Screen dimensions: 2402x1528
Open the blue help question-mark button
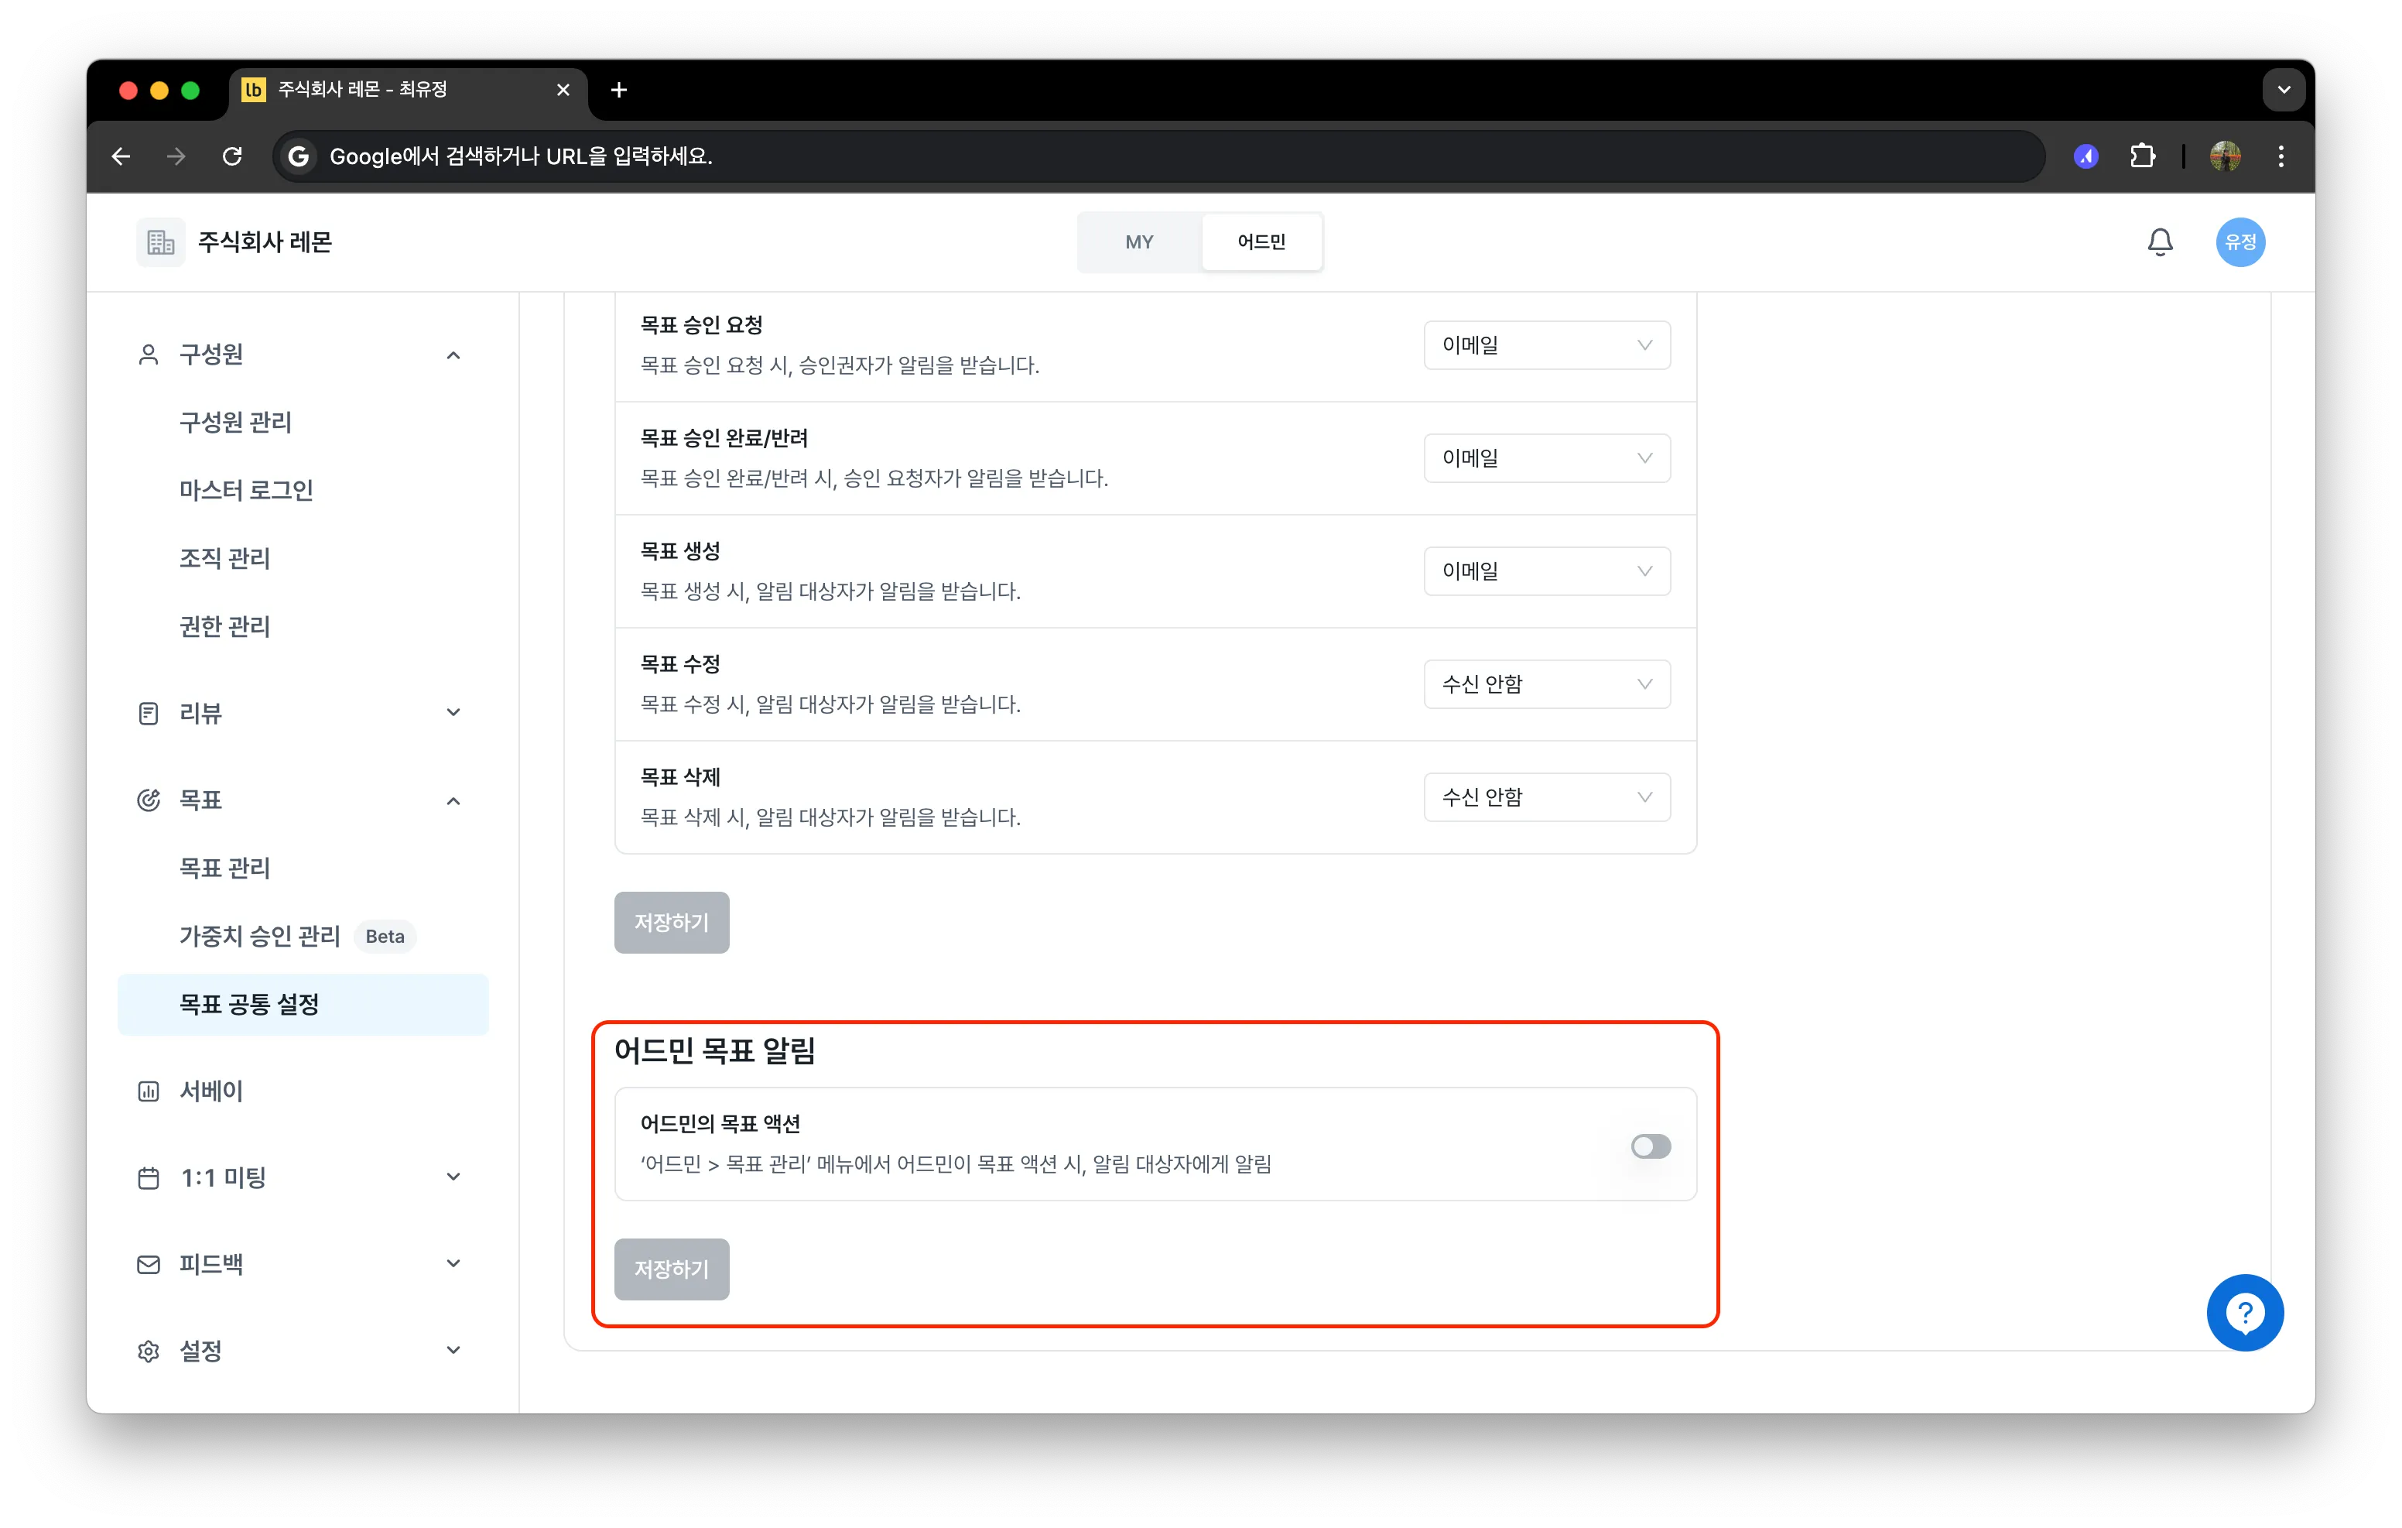tap(2244, 1311)
